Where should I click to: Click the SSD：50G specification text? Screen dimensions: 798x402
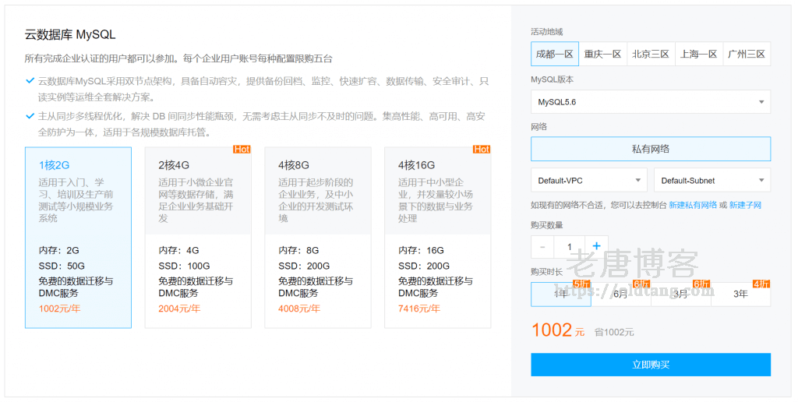click(x=62, y=266)
